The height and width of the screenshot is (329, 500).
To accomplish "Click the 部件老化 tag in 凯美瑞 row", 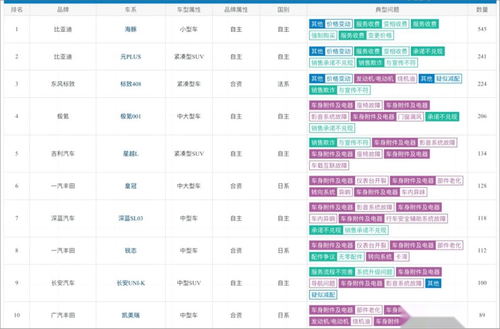I will [x=369, y=310].
